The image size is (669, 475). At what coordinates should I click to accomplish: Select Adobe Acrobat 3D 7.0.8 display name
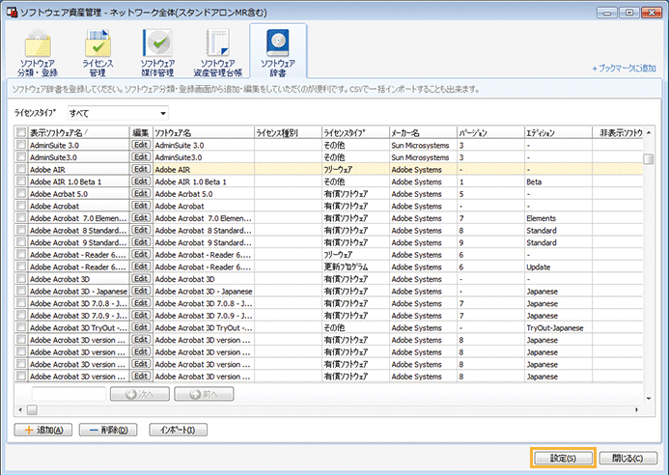click(x=78, y=303)
